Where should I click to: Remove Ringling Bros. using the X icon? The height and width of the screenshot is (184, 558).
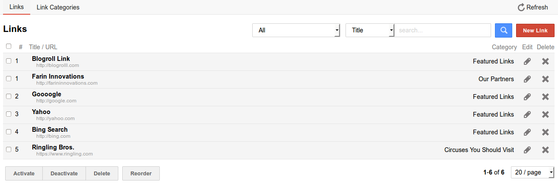[545, 150]
